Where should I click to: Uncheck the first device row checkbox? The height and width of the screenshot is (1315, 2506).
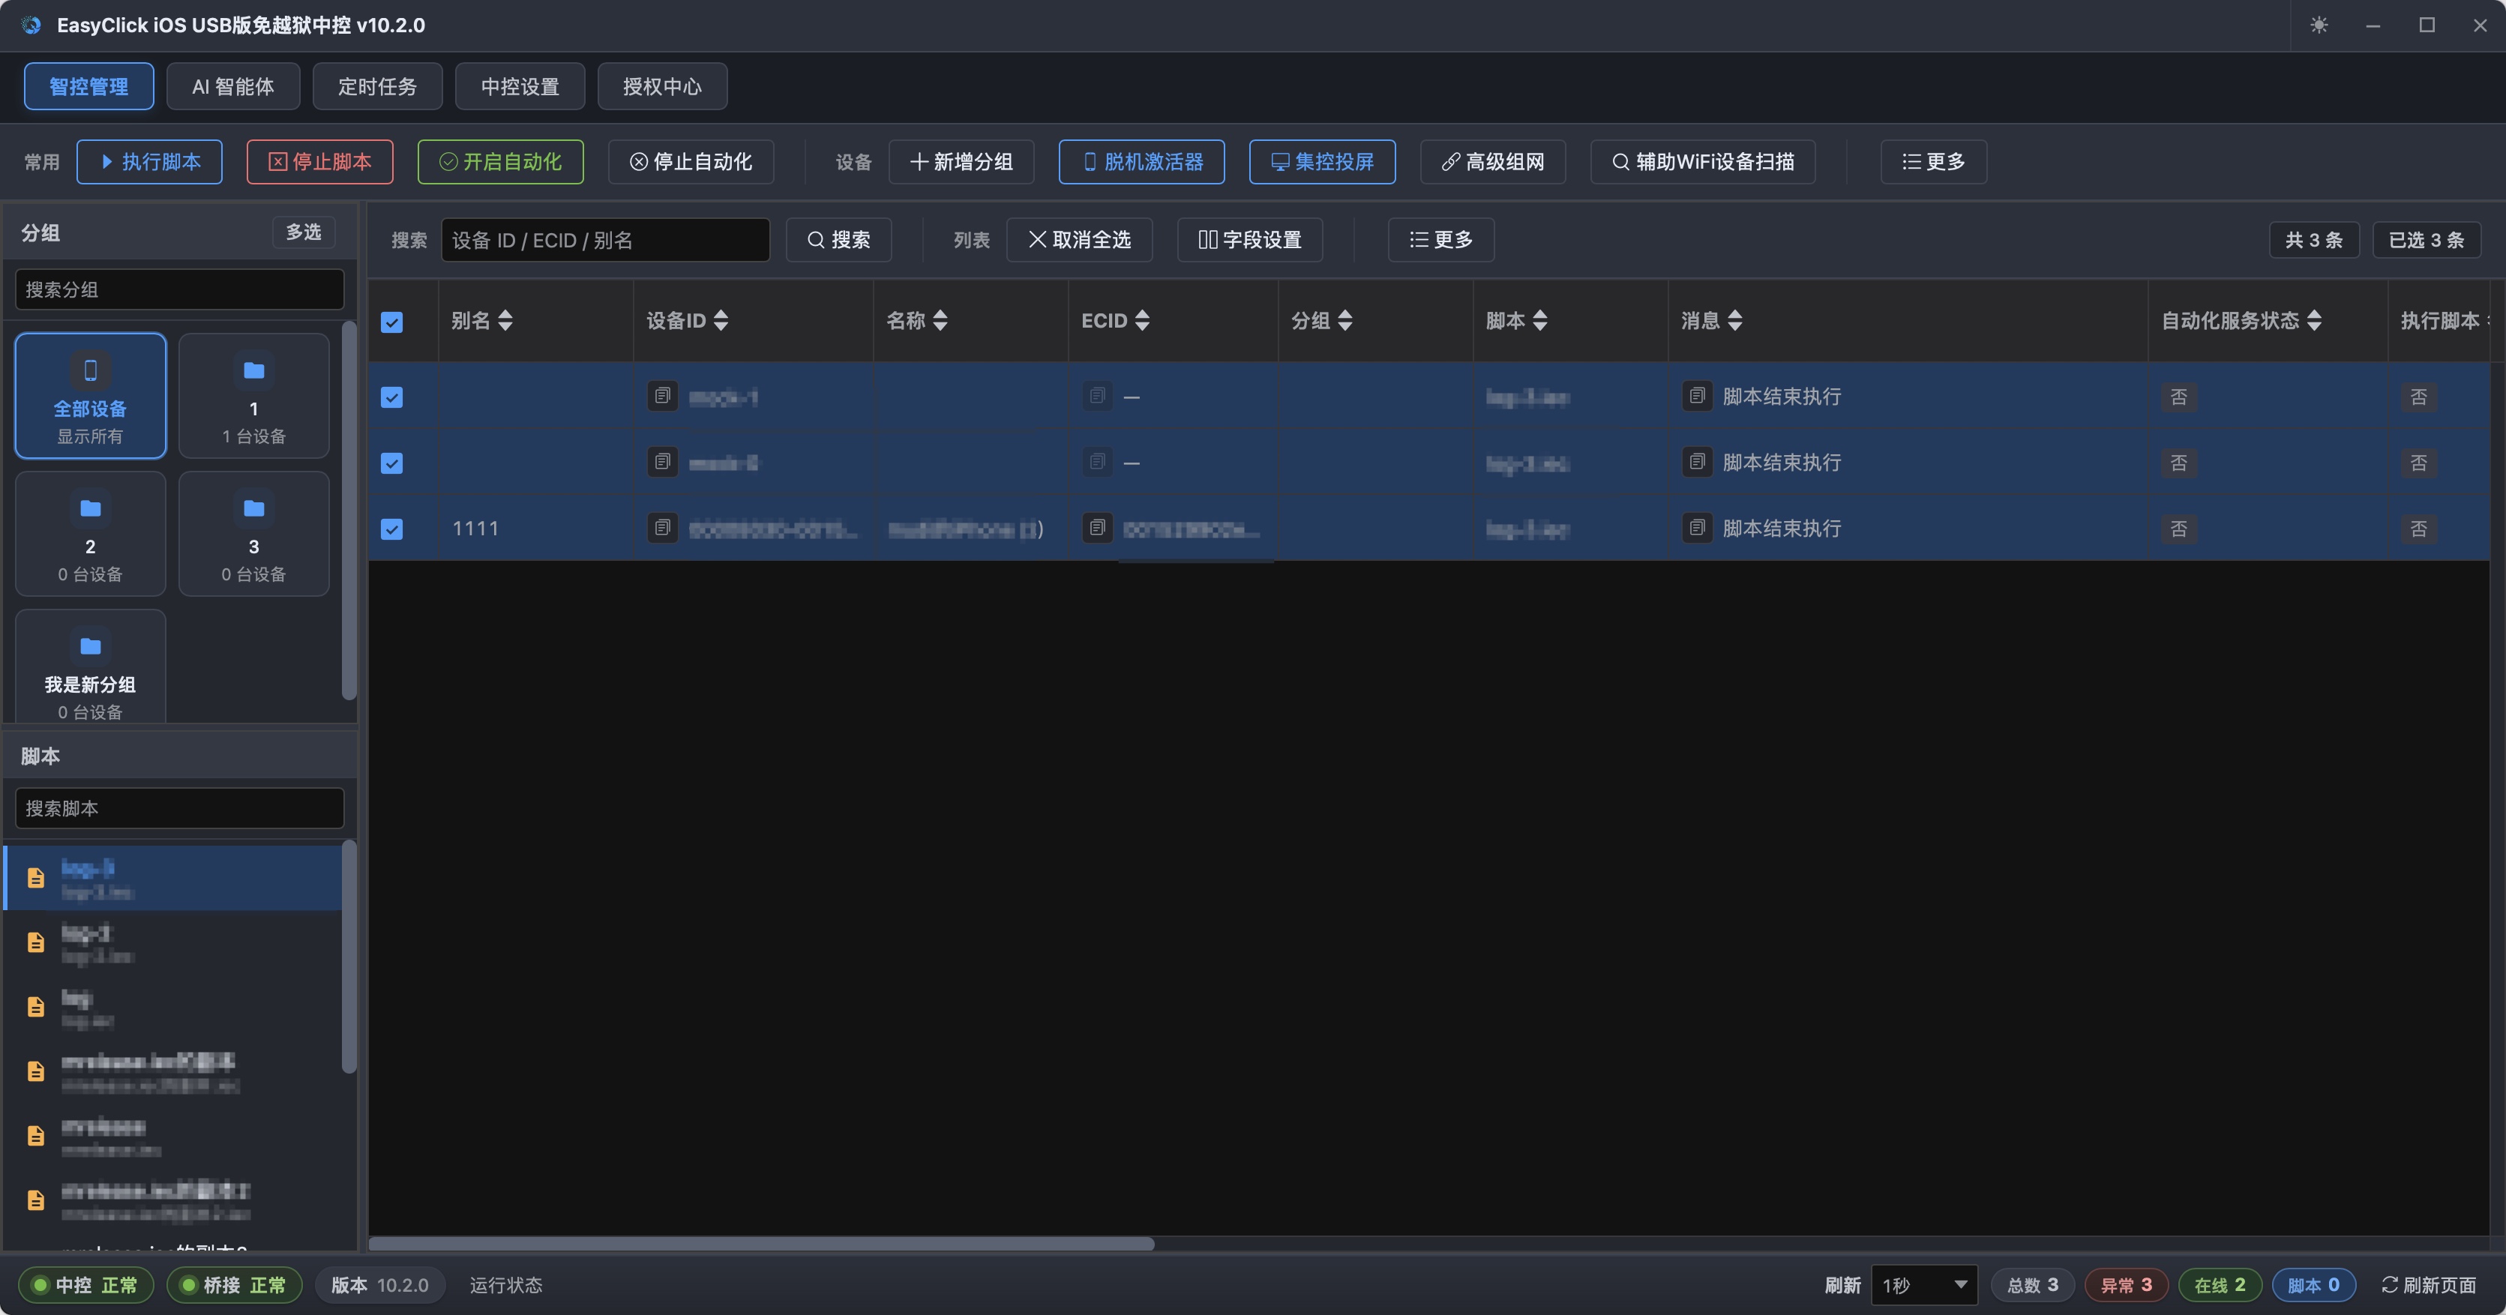coord(392,397)
